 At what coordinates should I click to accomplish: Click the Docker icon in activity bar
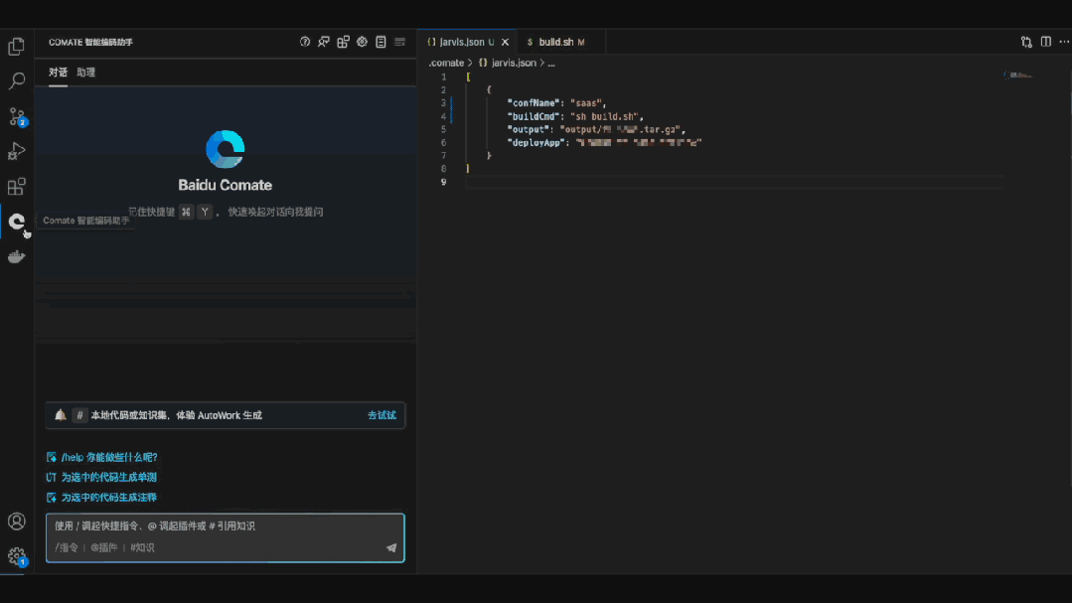(x=16, y=257)
